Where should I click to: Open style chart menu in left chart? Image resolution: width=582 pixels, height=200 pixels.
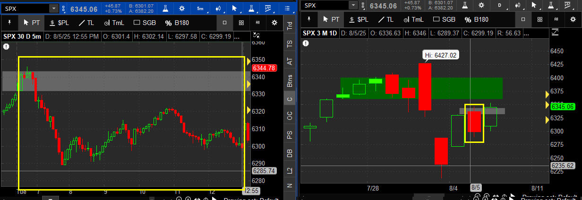coord(268,8)
